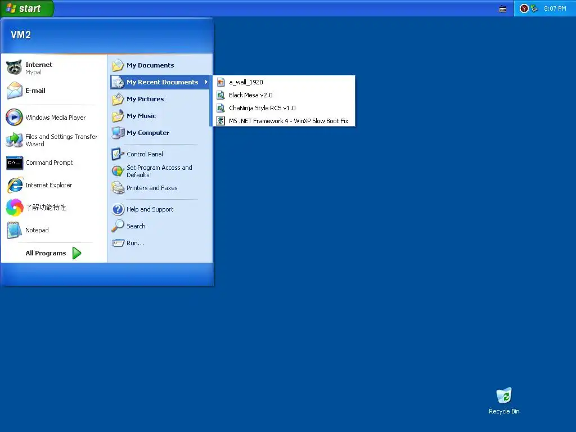This screenshot has height=432, width=576.
Task: Click the All Programs label
Action: [46, 253]
